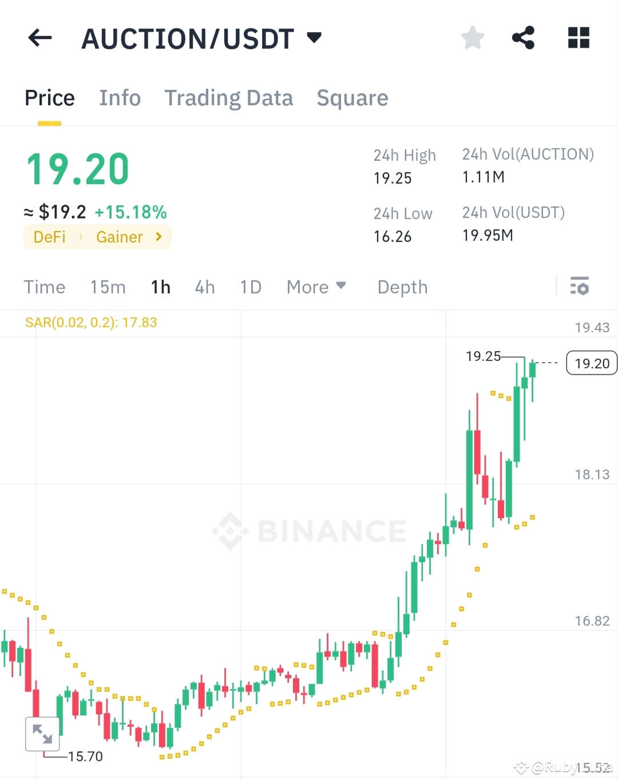The height and width of the screenshot is (780, 618).
Task: Tap the 19.20 current price tag on chart
Action: click(591, 363)
